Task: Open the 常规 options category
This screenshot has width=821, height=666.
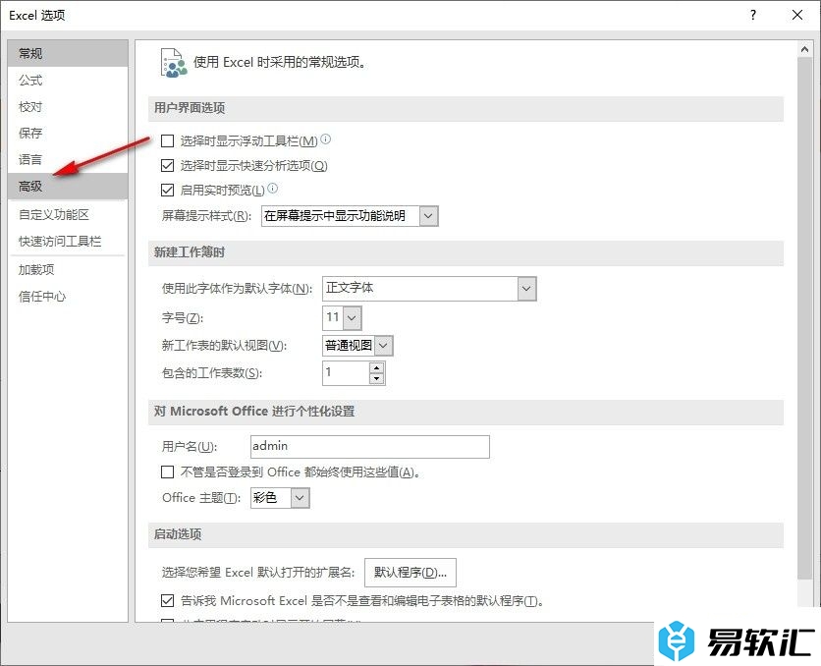Action: [x=68, y=53]
